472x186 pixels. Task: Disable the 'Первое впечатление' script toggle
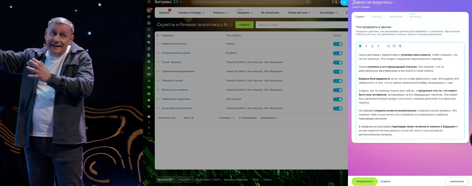tap(338, 44)
